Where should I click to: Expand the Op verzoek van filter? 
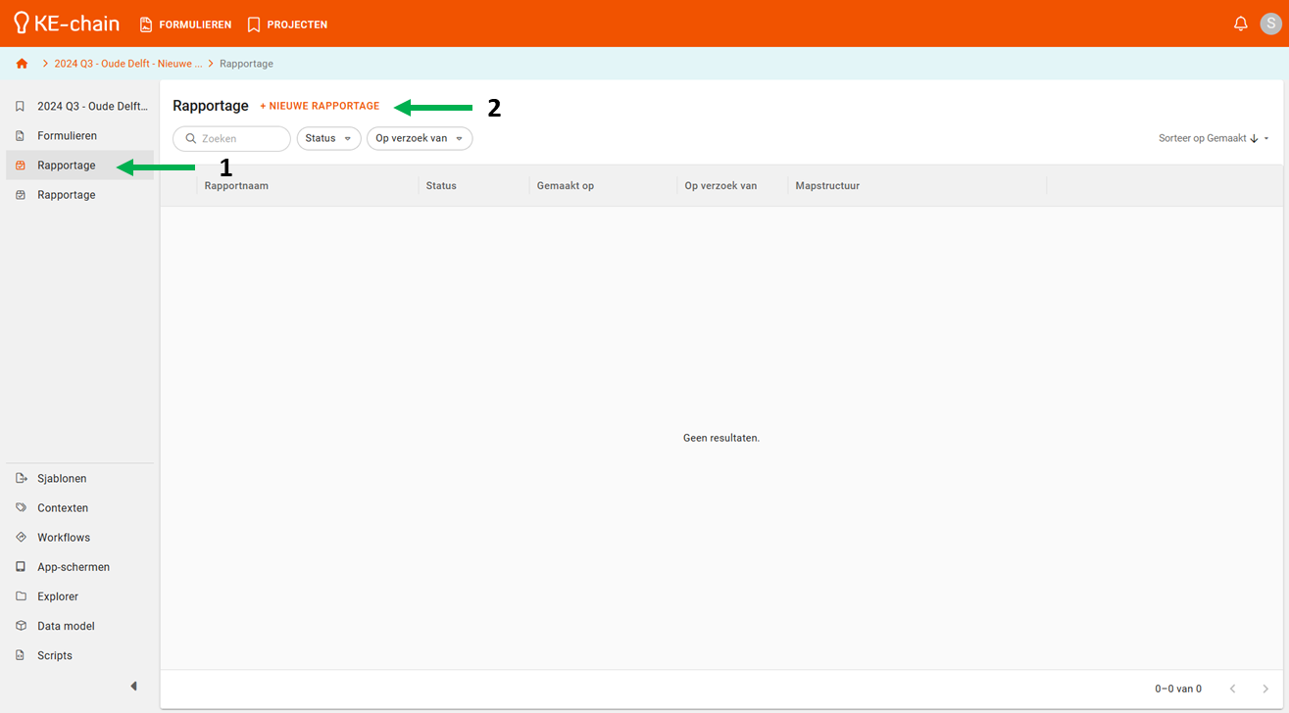point(419,139)
